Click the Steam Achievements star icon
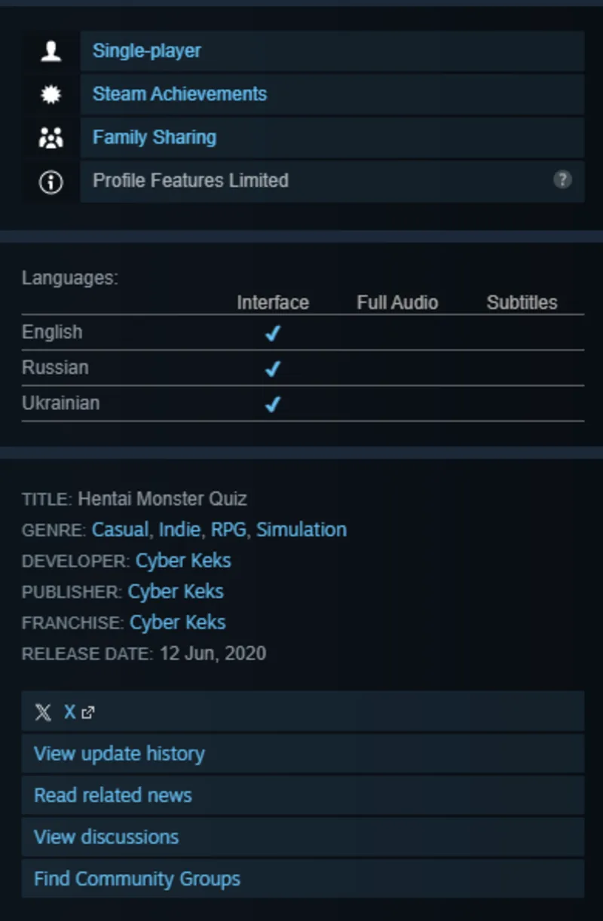 51,94
